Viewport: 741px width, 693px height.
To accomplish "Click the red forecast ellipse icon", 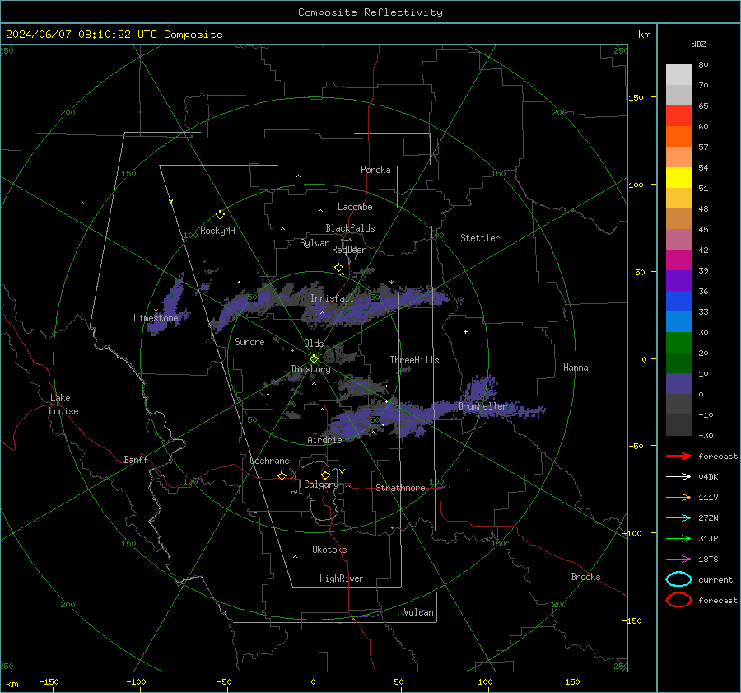I will click(678, 600).
